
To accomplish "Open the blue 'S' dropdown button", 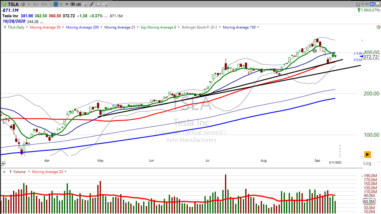I will [x=372, y=4].
